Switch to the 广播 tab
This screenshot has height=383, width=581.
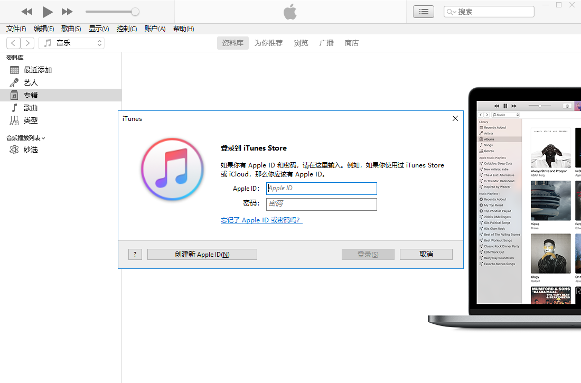(326, 43)
